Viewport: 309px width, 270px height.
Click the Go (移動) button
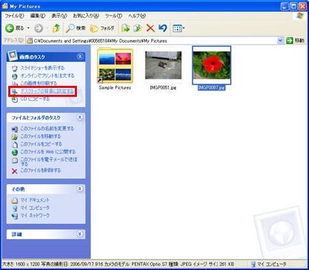295,41
